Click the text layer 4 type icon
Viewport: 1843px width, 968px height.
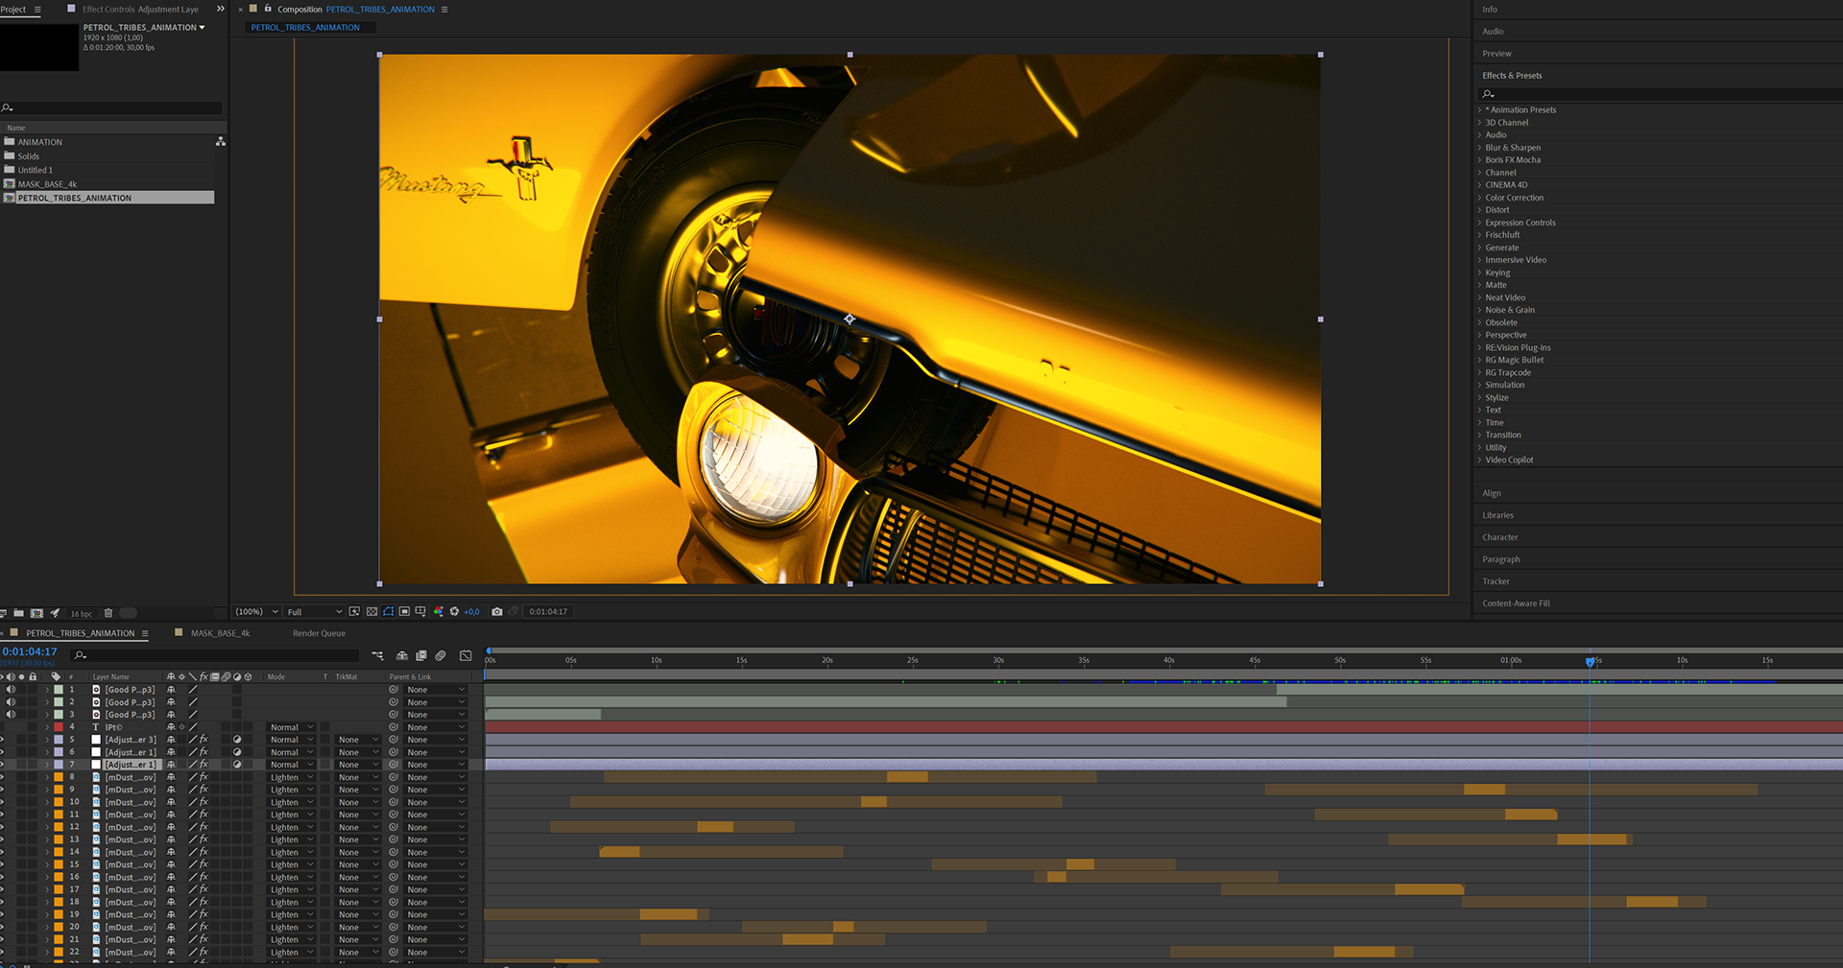pos(96,727)
